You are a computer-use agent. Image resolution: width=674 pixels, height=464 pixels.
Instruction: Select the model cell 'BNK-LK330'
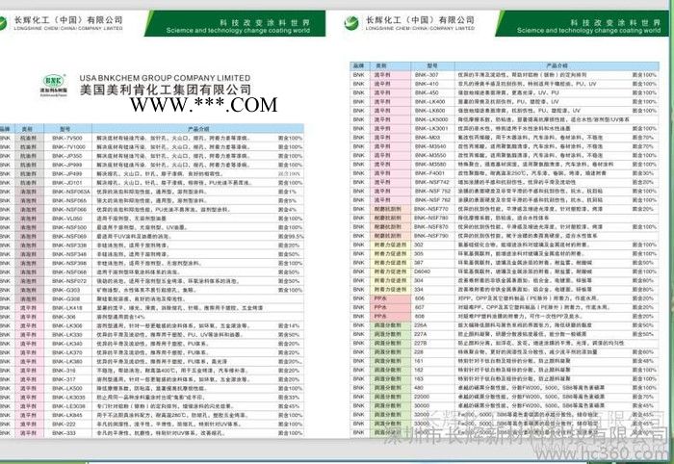67,335
